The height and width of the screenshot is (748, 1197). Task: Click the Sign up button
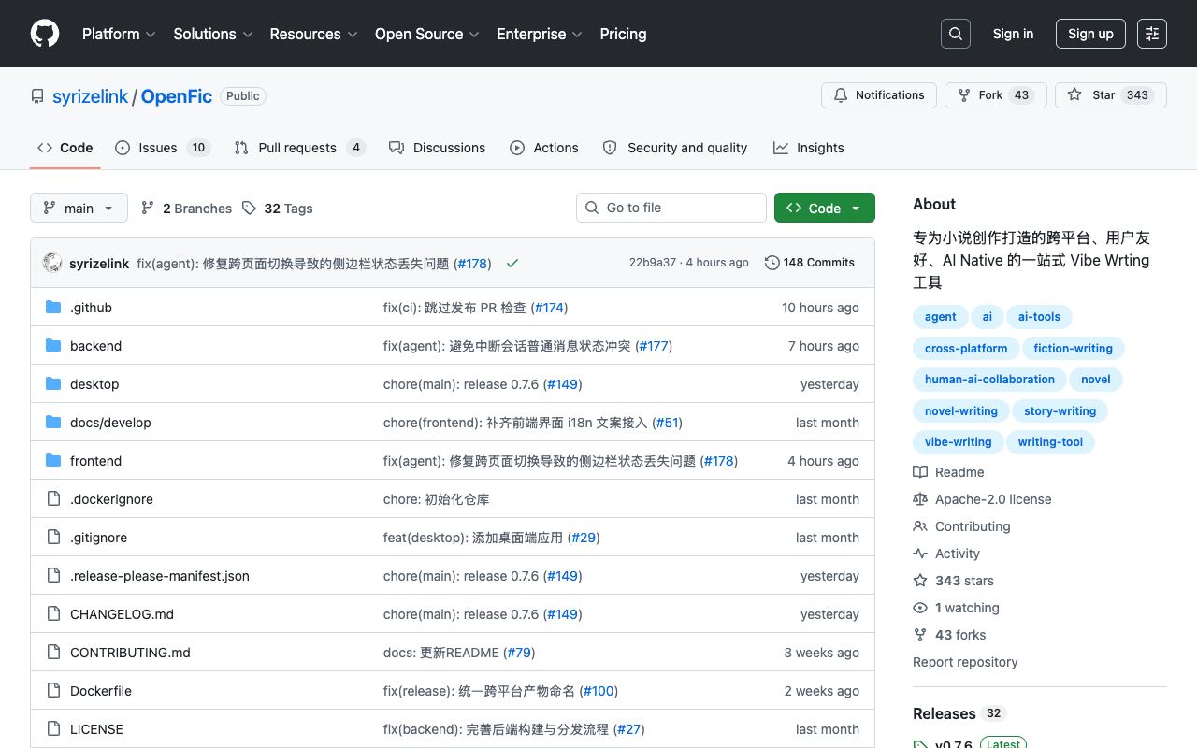1090,34
